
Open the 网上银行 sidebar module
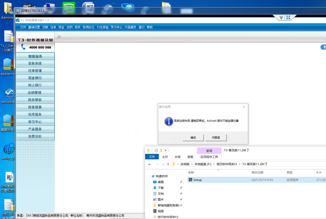tap(35, 85)
